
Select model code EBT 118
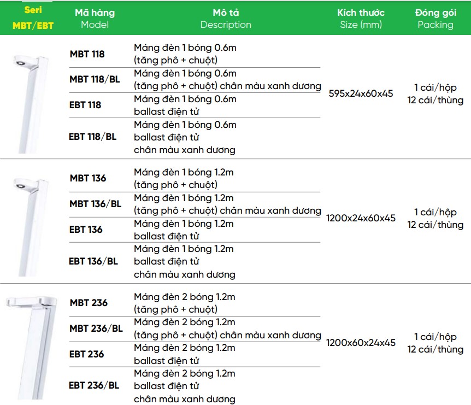(85, 105)
